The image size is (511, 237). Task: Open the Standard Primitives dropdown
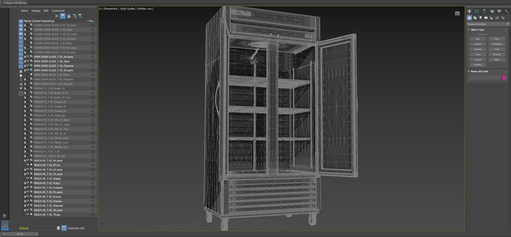click(488, 24)
